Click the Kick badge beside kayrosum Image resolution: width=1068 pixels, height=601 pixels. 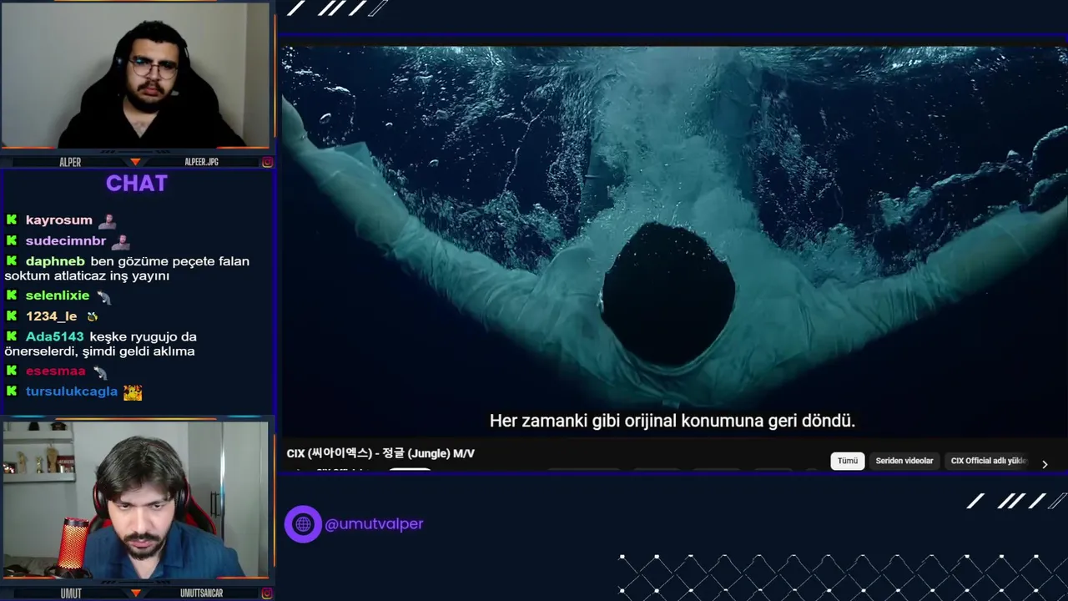tap(12, 220)
